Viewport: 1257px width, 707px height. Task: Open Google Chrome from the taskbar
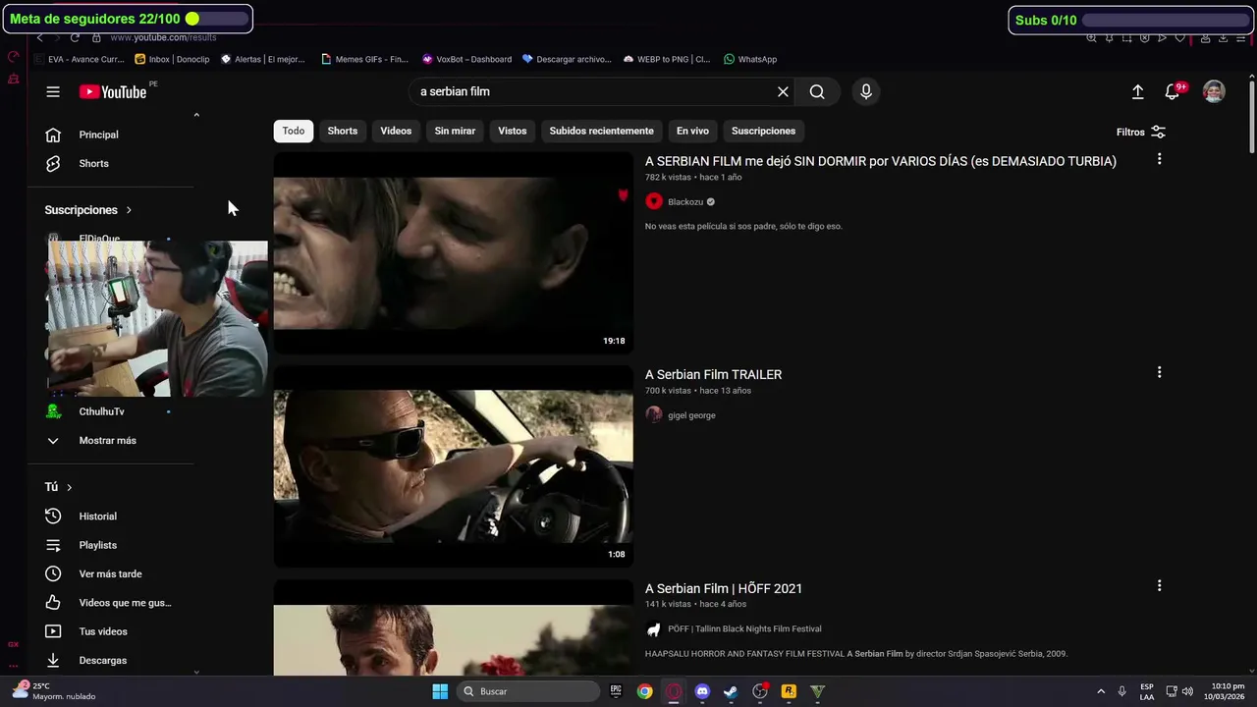pos(644,691)
